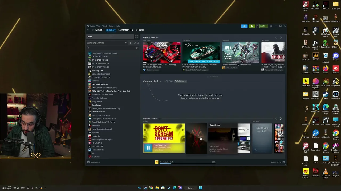The height and width of the screenshot is (191, 341).
Task: Open Firefox desktop shortcut
Action: point(326,70)
